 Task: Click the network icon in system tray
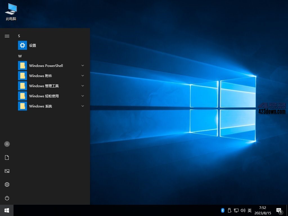[236, 210]
